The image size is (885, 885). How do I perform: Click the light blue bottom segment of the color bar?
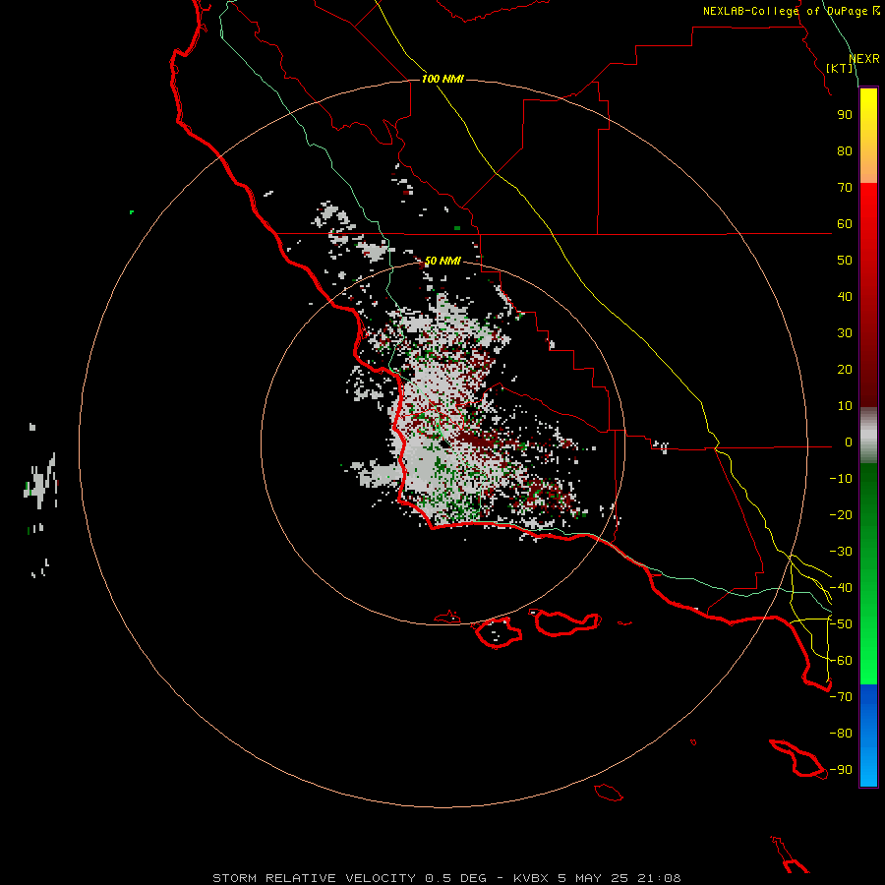pyautogui.click(x=868, y=762)
